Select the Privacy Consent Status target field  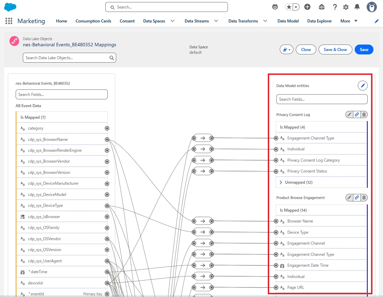tap(321, 171)
